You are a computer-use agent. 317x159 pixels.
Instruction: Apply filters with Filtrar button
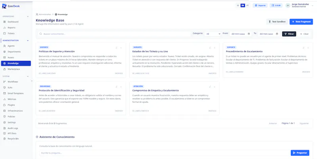point(289,34)
